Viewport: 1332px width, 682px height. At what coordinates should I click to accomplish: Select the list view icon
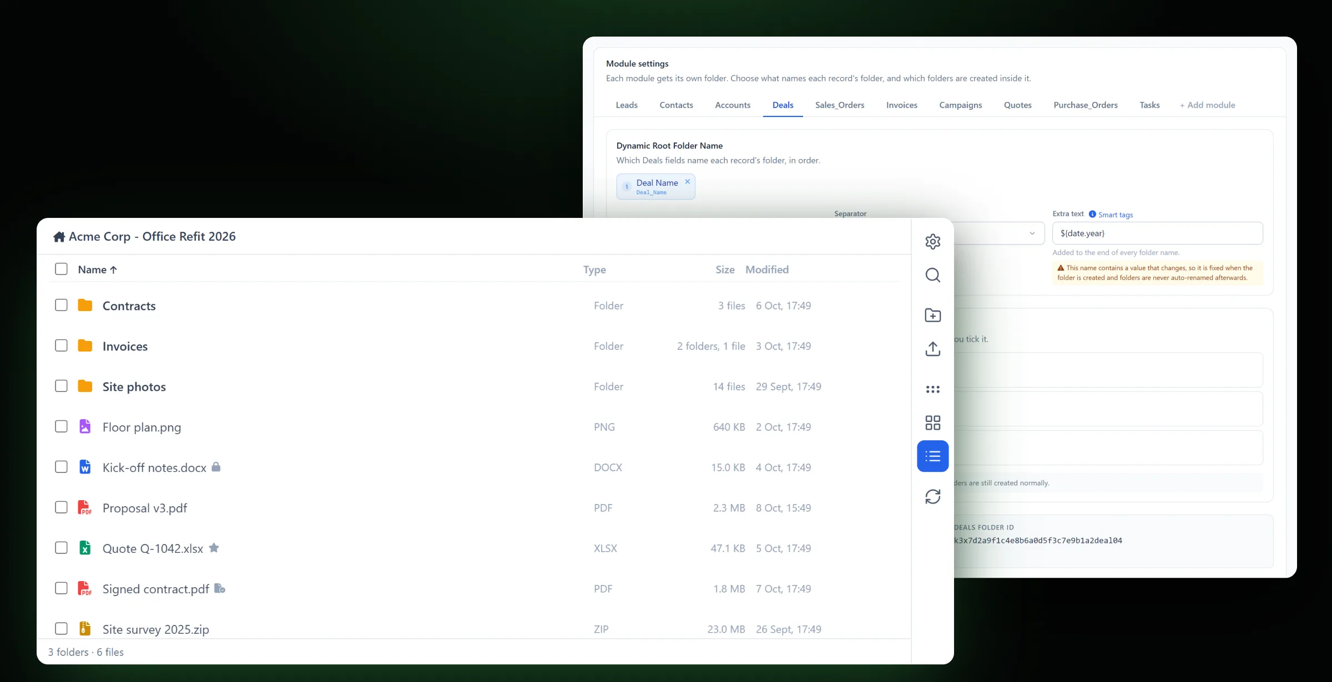tap(932, 456)
